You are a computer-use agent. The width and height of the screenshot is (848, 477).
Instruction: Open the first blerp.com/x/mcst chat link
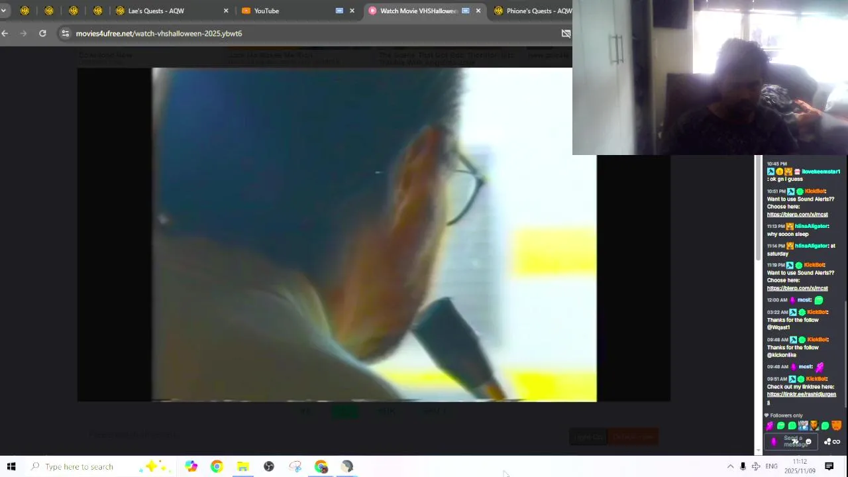coord(797,215)
